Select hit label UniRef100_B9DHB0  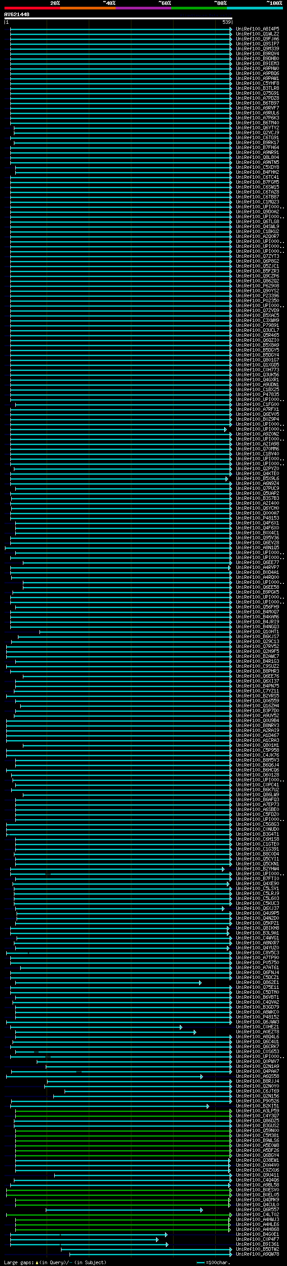tap(257, 58)
